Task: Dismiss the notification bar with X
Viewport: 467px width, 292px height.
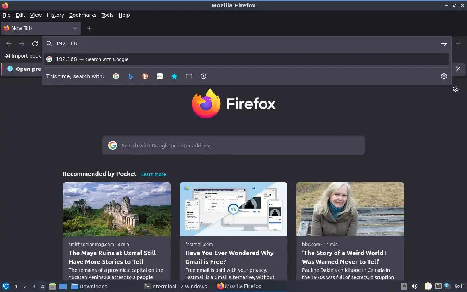Action: point(458,69)
